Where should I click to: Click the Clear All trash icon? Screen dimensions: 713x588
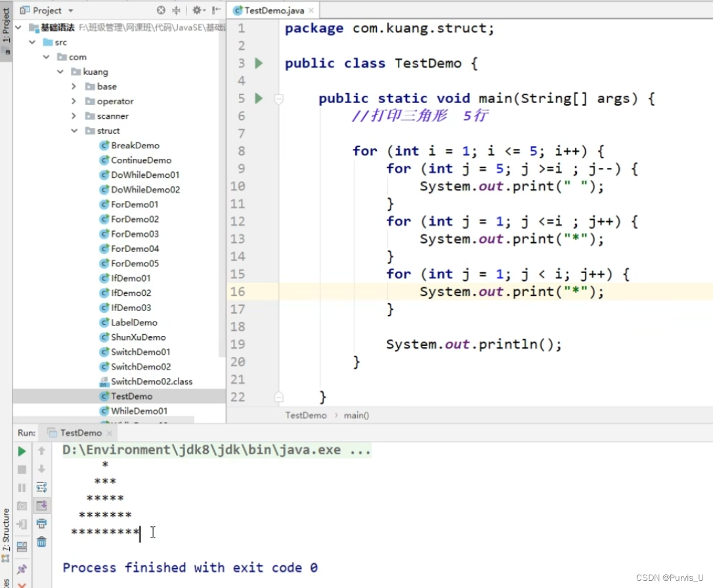41,541
